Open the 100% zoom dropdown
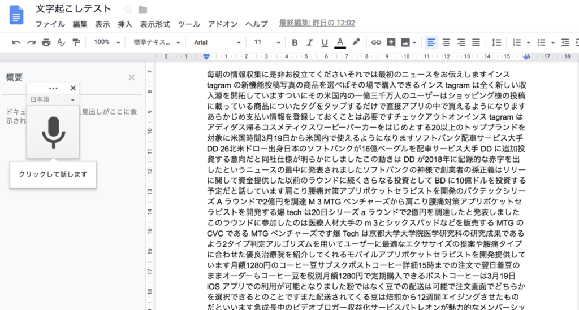579x310 pixels. [107, 42]
